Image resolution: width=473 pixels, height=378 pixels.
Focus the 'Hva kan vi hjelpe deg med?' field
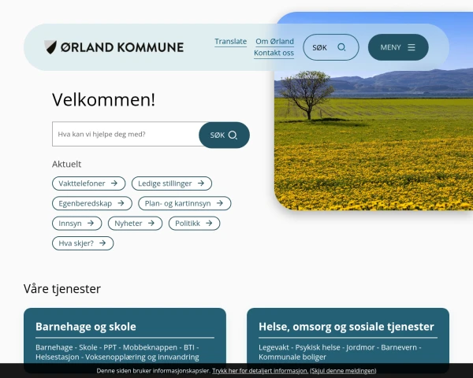[125, 134]
